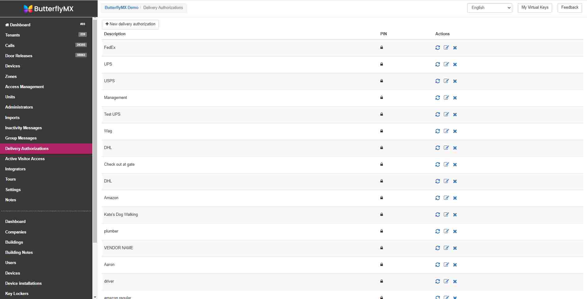Delete the Aaron delivery authorization

455,265
